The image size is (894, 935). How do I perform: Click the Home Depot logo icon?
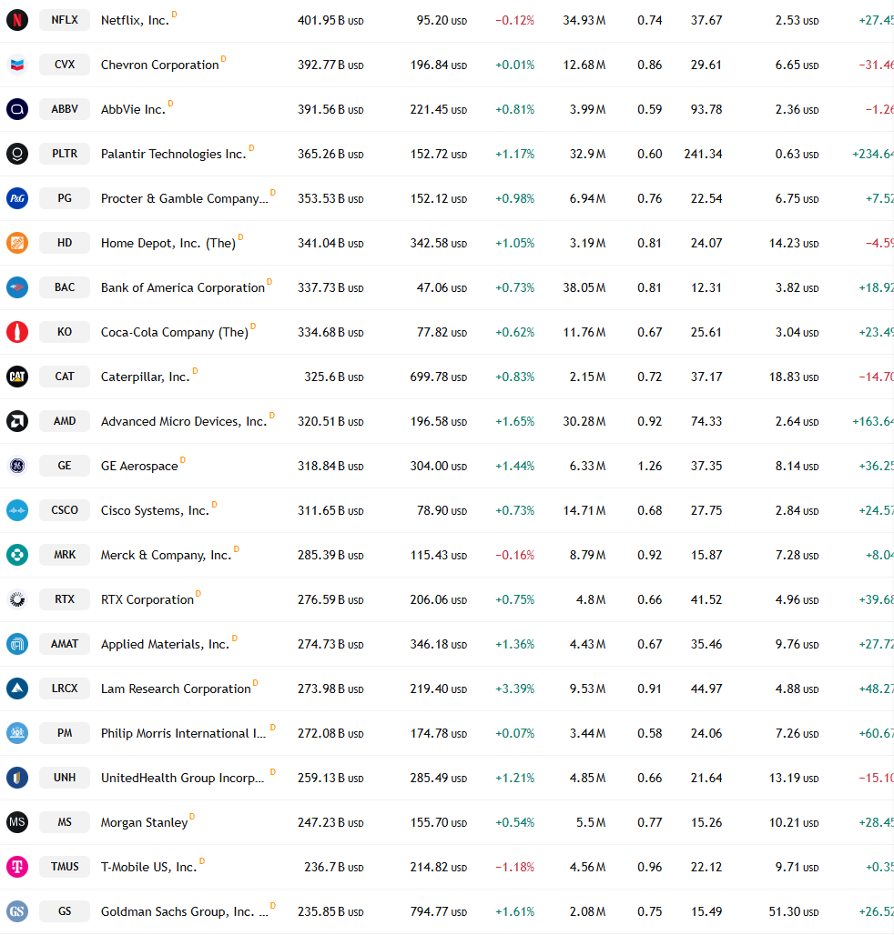[17, 243]
